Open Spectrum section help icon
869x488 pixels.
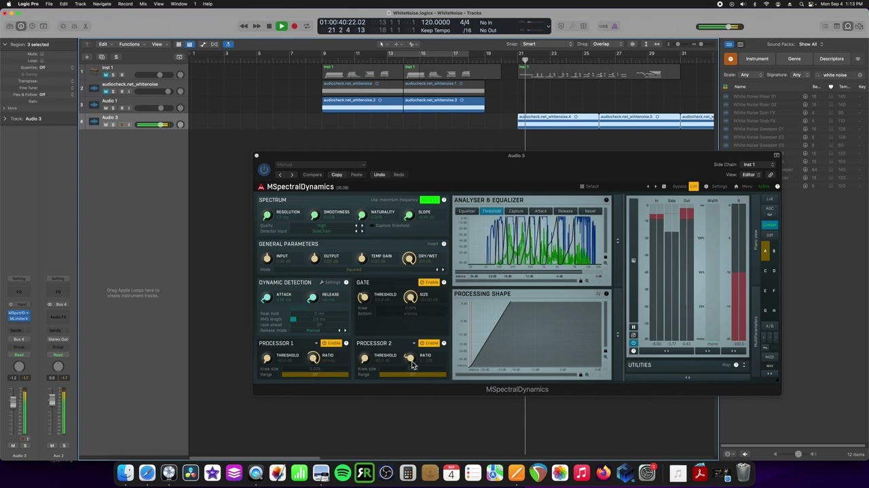coord(444,200)
